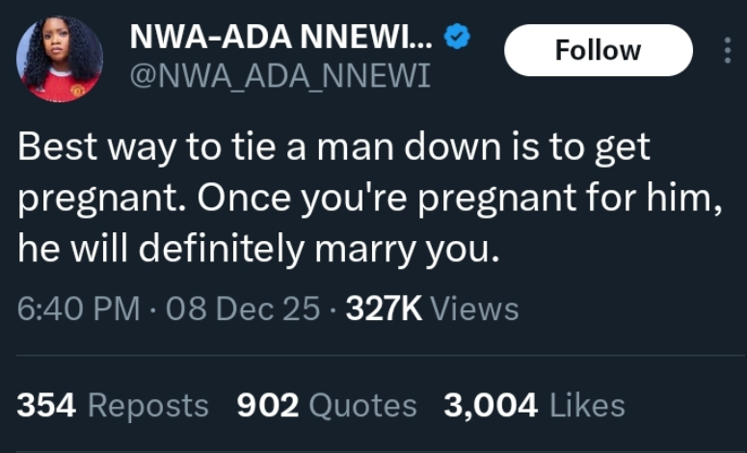Click the blue verified badge
The image size is (747, 453).
tap(457, 38)
